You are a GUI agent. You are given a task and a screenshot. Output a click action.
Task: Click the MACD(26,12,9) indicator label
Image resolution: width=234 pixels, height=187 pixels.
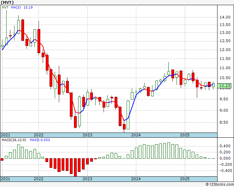click(x=14, y=140)
